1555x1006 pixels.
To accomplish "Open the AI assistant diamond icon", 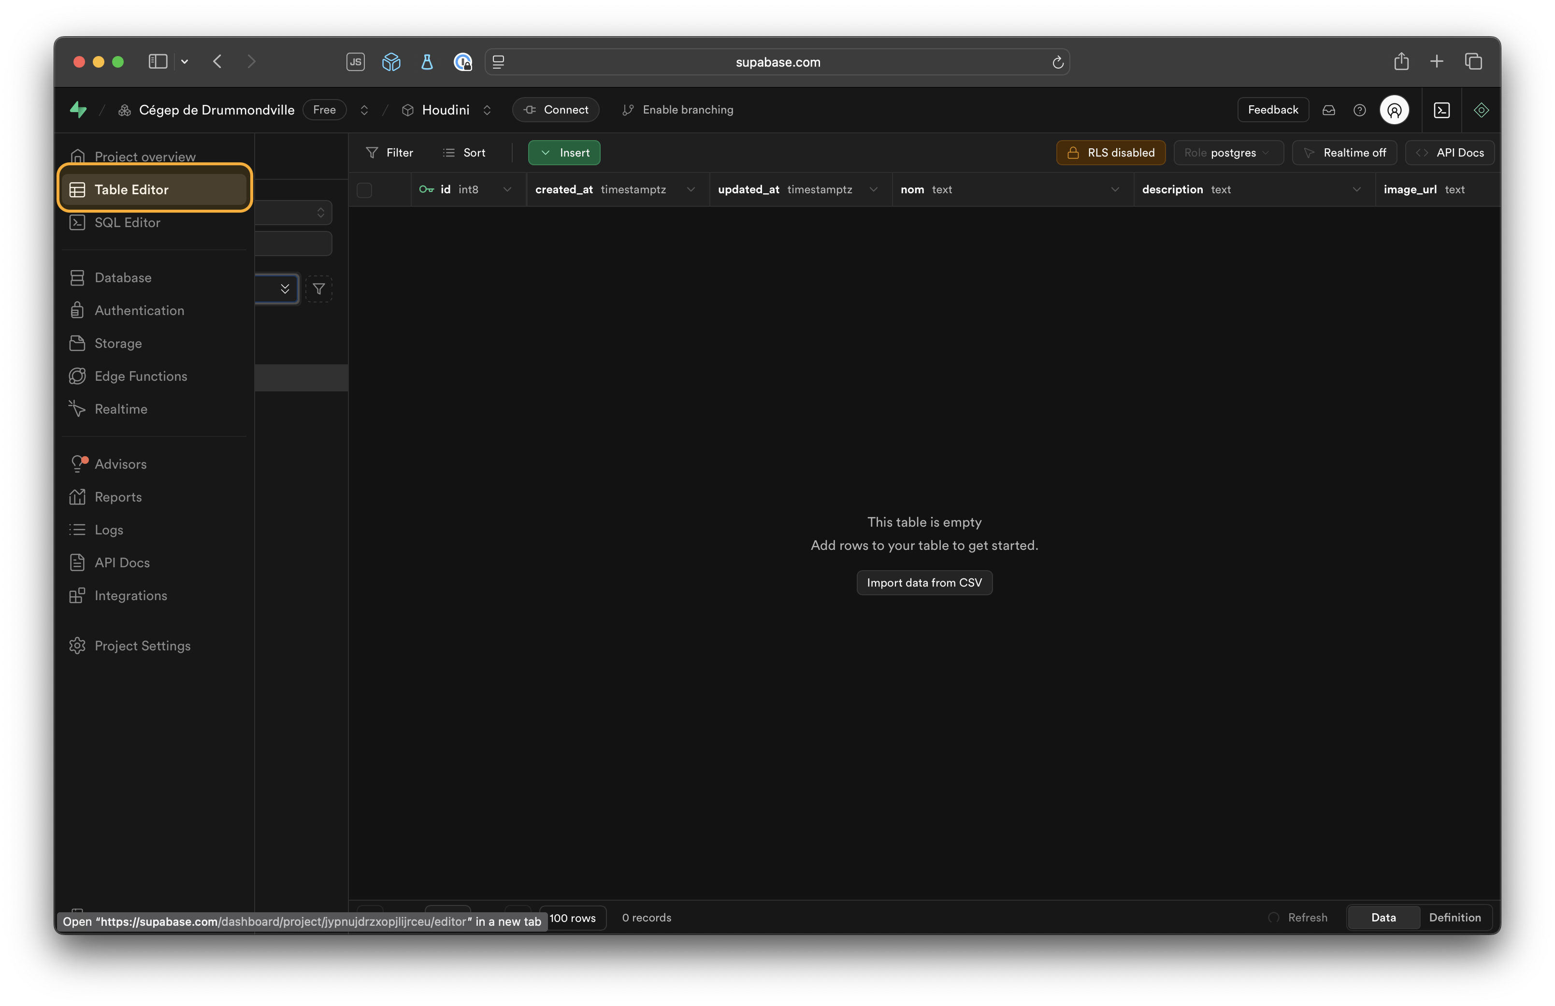I will [x=1481, y=110].
